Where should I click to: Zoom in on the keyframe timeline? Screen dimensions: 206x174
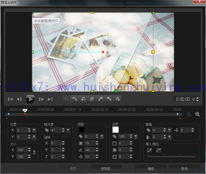(x=197, y=114)
